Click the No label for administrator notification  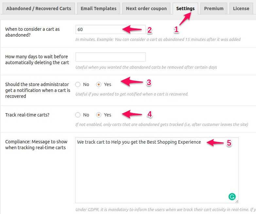click(86, 84)
